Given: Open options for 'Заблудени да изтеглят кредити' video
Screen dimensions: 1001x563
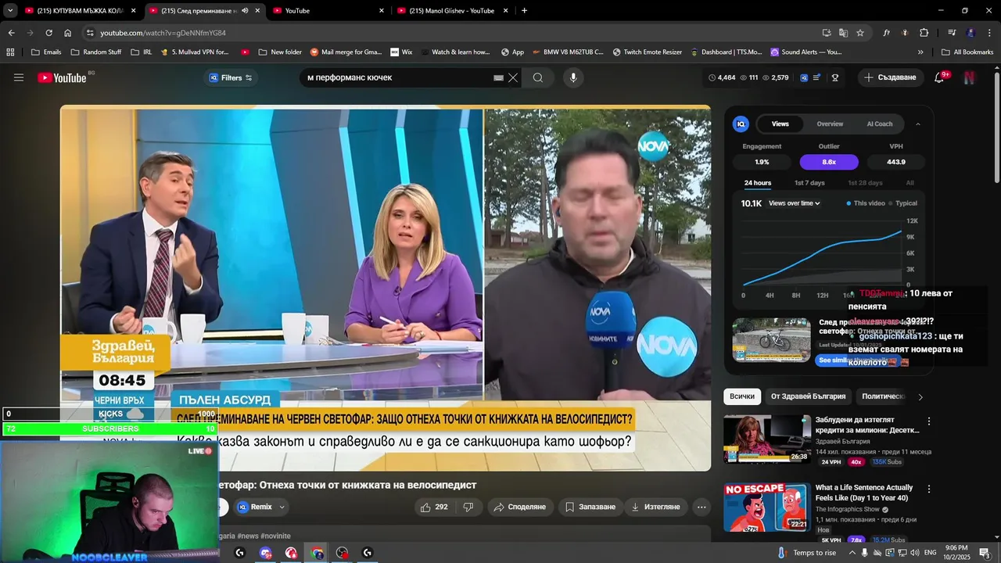Looking at the screenshot, I should pos(929,421).
